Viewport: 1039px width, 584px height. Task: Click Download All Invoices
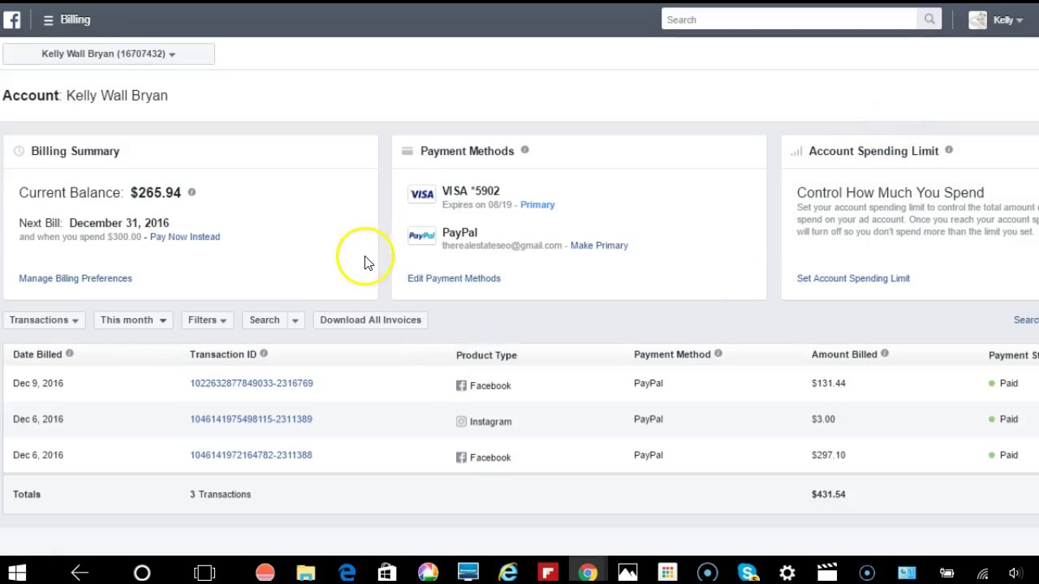point(370,320)
